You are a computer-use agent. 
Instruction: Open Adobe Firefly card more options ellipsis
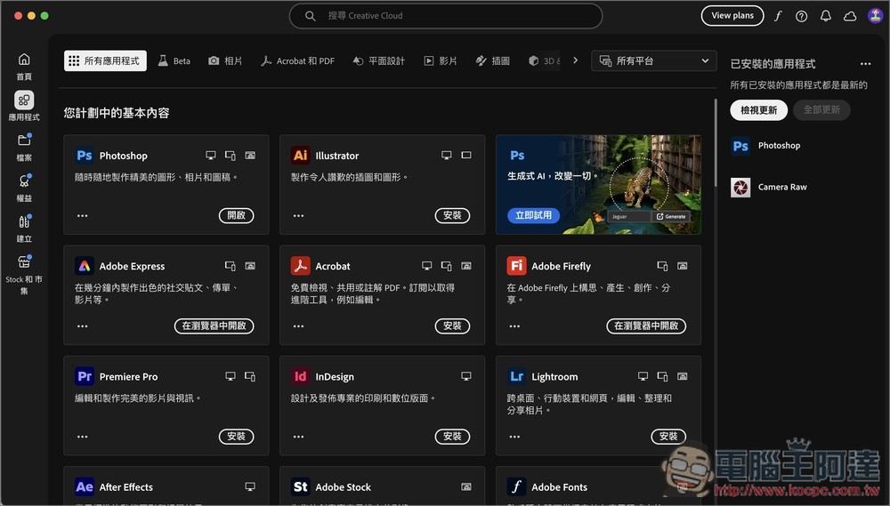coord(514,326)
